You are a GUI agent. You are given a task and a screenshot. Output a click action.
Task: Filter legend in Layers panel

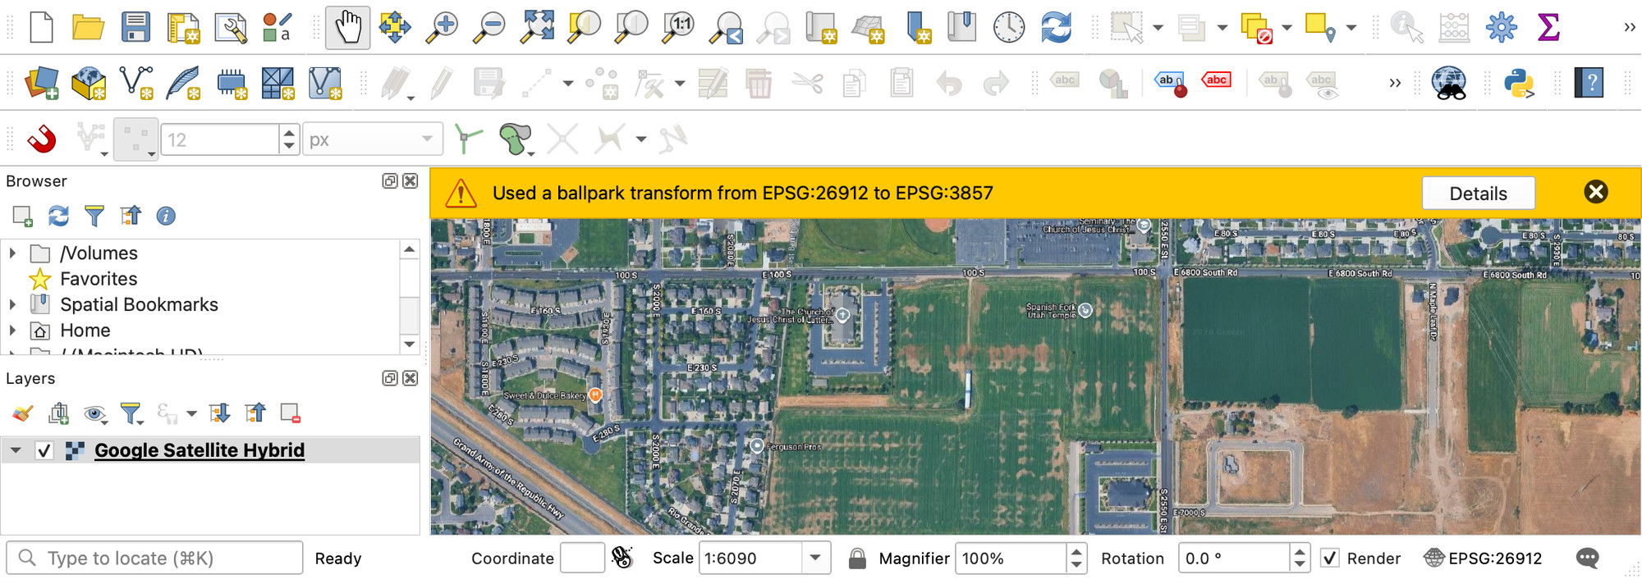pyautogui.click(x=131, y=413)
